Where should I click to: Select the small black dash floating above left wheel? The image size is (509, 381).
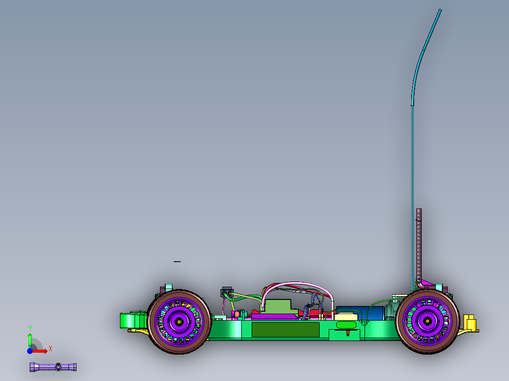[177, 261]
